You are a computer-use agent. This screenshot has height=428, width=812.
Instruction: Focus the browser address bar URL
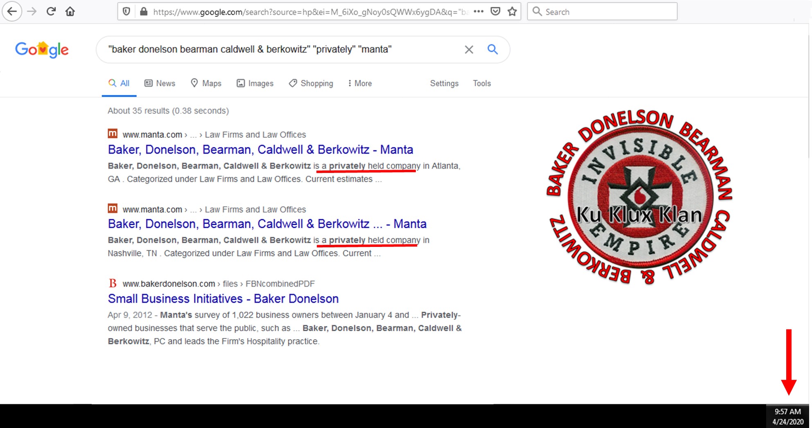310,12
